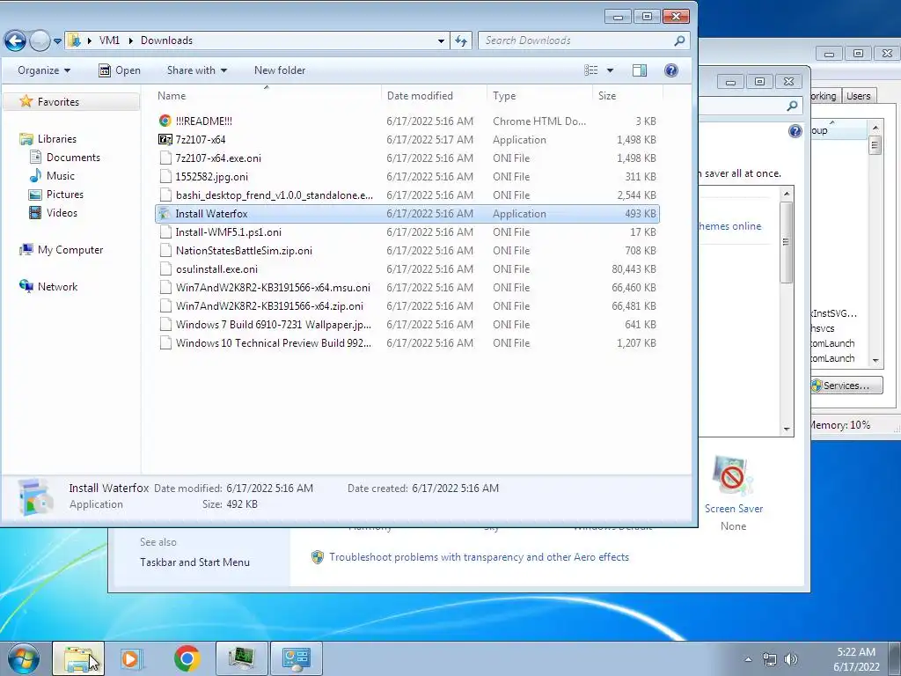This screenshot has height=676, width=901.
Task: Select Win7AndW2K8R2-KB3191566-x64.msu.oni file
Action: (x=407, y=288)
